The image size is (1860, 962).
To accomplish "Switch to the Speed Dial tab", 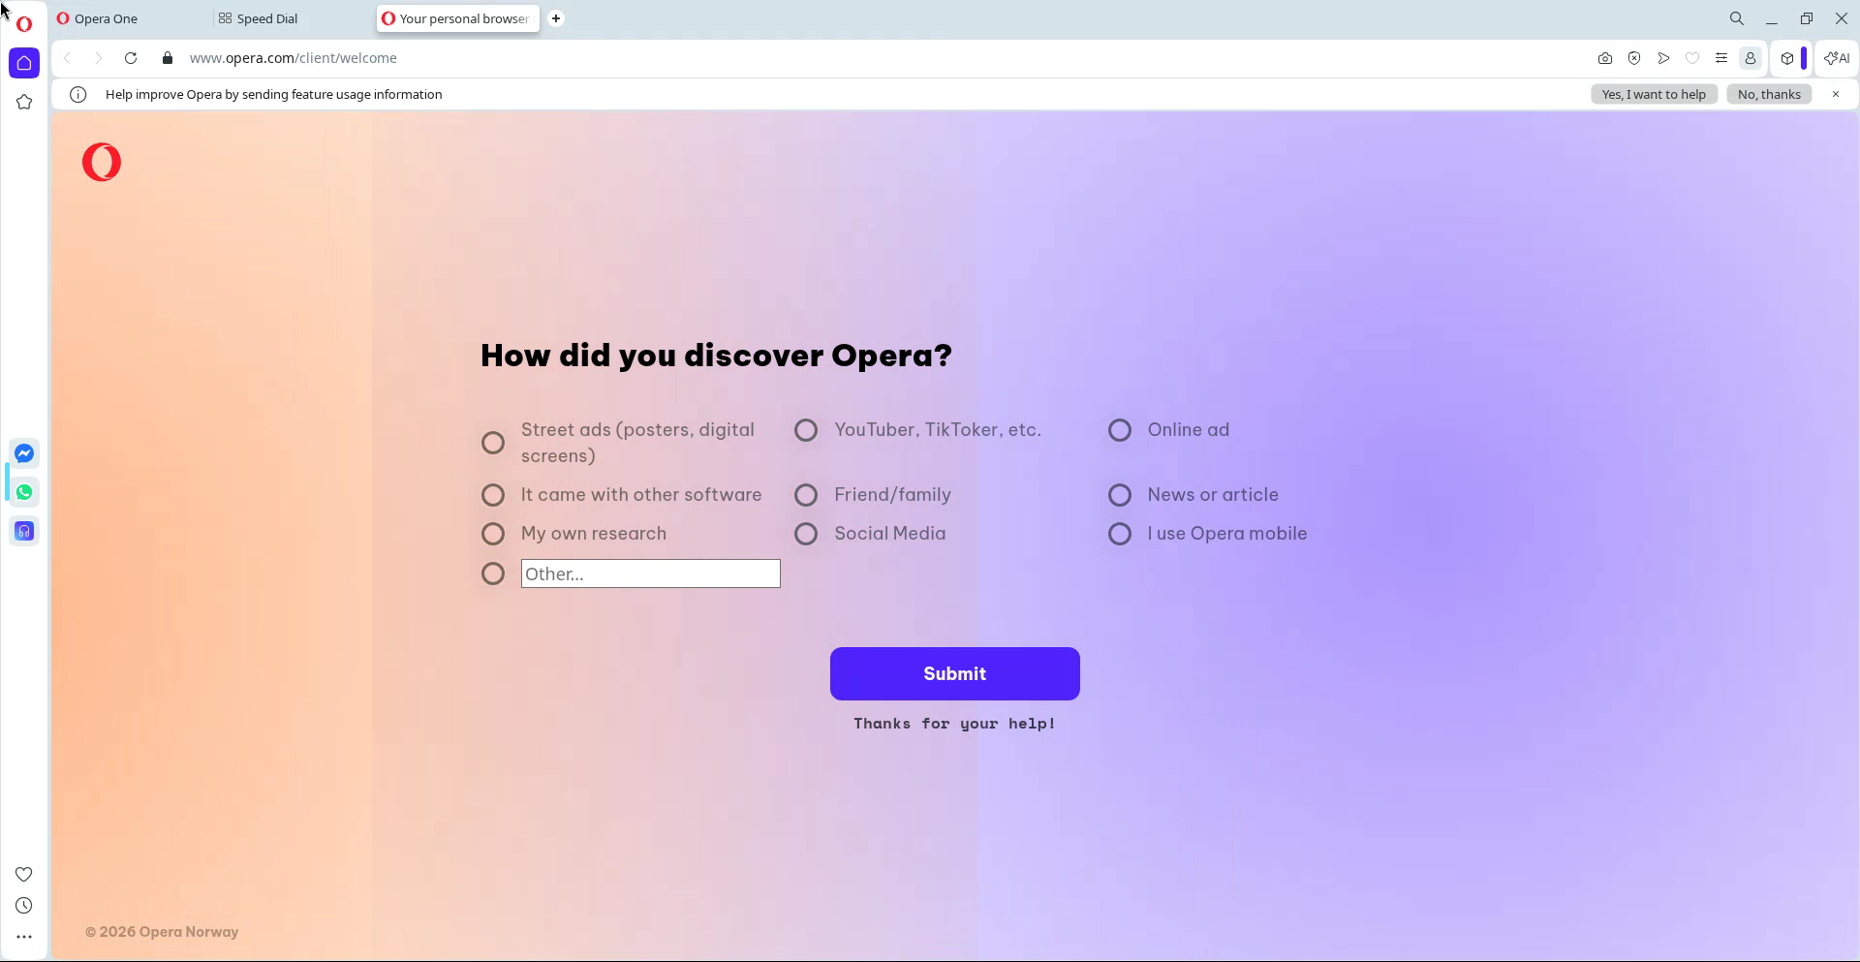I will (x=266, y=18).
